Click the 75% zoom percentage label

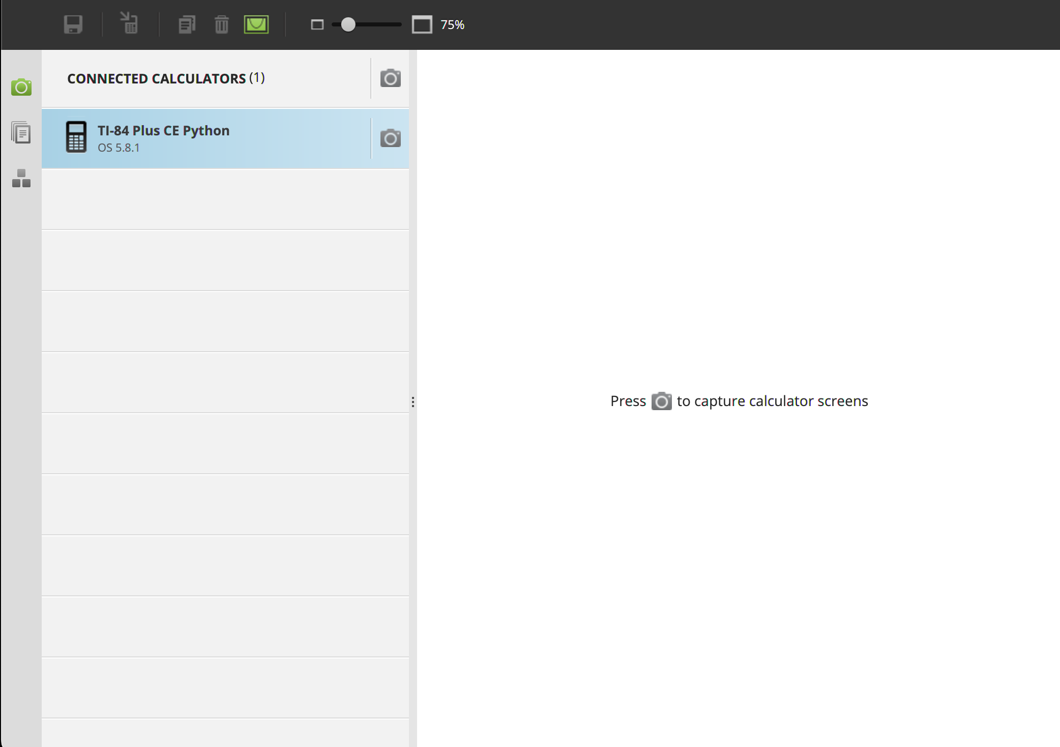(452, 25)
